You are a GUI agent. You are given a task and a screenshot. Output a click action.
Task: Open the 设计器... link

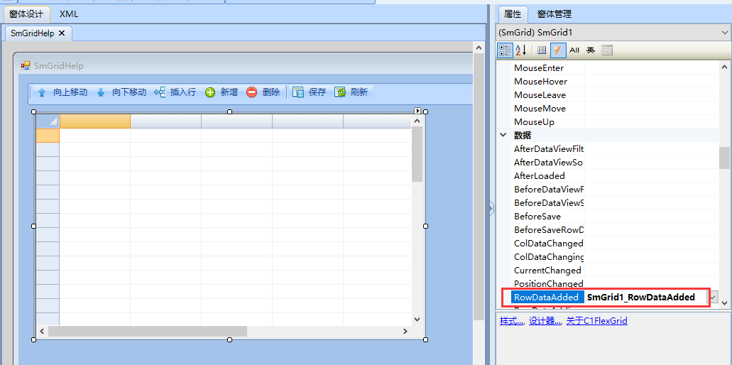click(545, 321)
